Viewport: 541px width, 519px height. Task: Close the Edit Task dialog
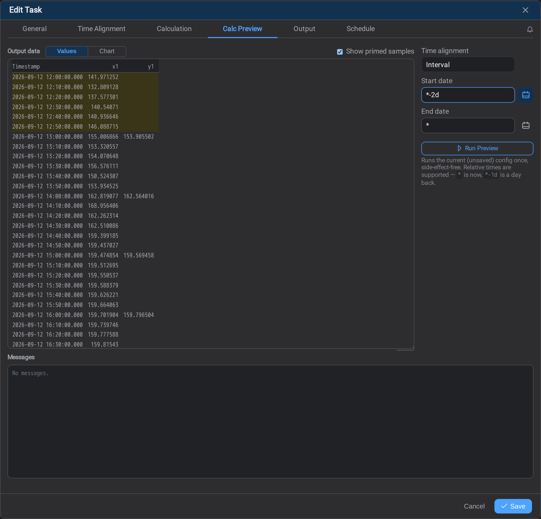[x=525, y=10]
